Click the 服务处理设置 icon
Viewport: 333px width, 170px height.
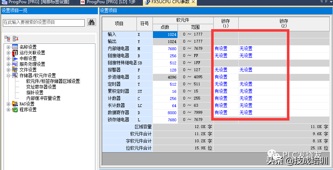click(15, 64)
